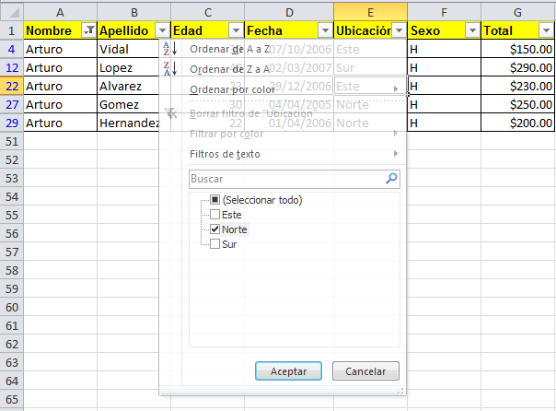The image size is (556, 411).
Task: Enable the Sur filter checkbox
Action: click(214, 244)
